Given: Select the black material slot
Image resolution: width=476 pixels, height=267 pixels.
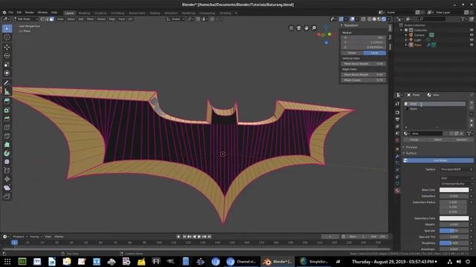Looking at the screenshot, I should point(434,109).
